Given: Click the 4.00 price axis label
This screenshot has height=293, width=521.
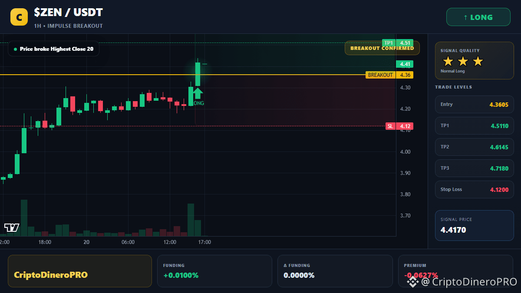Looking at the screenshot, I should pos(405,152).
